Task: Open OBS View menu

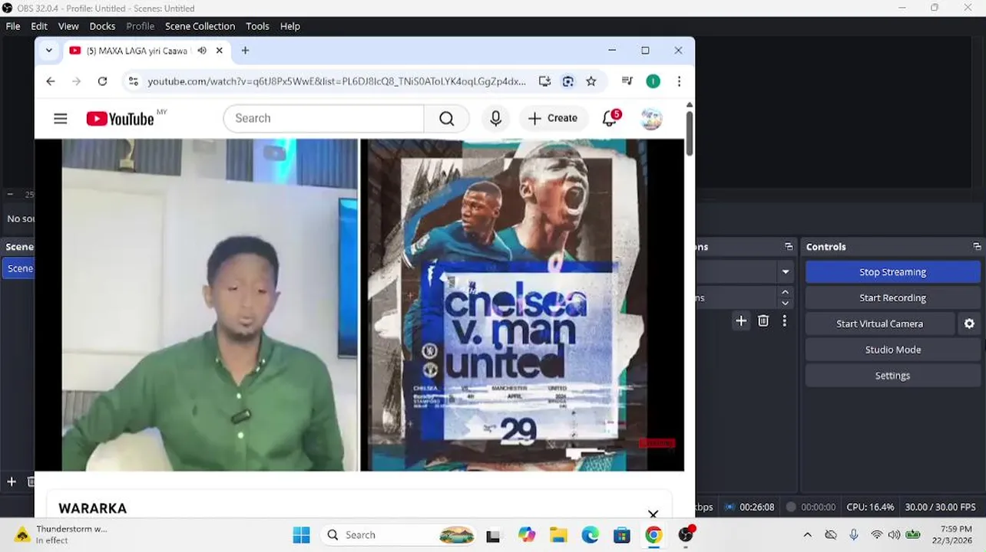Action: point(68,26)
